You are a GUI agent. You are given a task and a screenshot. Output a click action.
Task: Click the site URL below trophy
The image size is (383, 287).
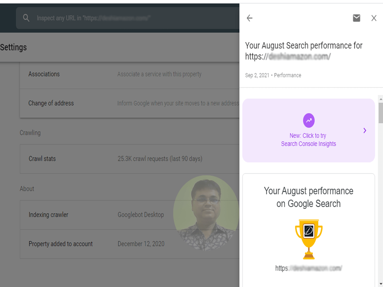coord(308,268)
